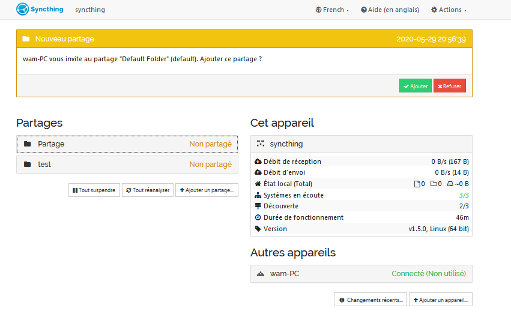Click the globe icon next to French
The image size is (511, 320).
(318, 10)
